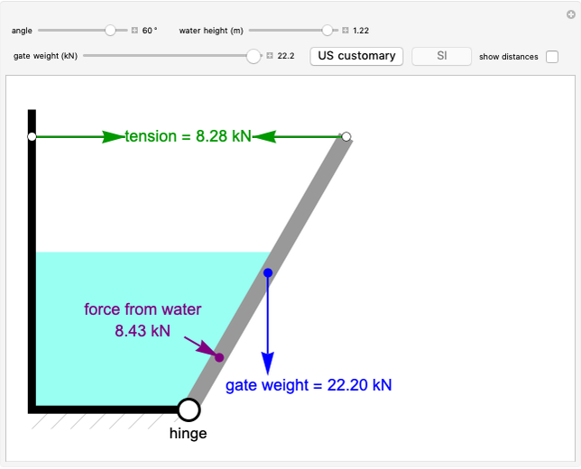
Task: Click the gate weight = 22.20 kN label
Action: [x=309, y=385]
